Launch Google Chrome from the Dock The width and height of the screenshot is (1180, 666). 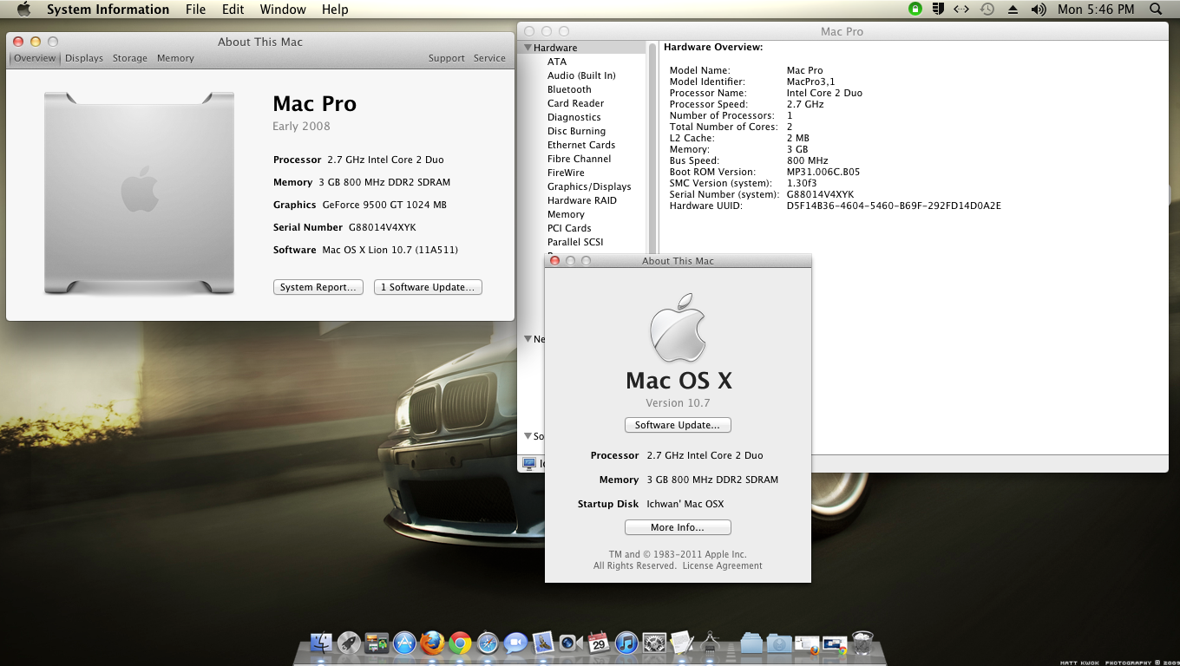[x=460, y=643]
